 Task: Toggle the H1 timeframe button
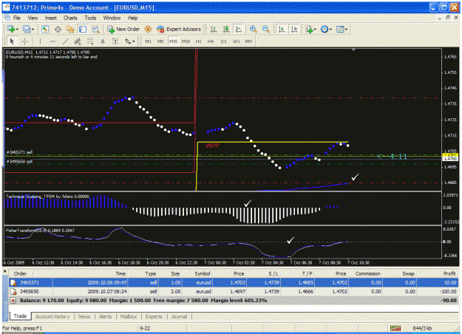pyautogui.click(x=198, y=41)
